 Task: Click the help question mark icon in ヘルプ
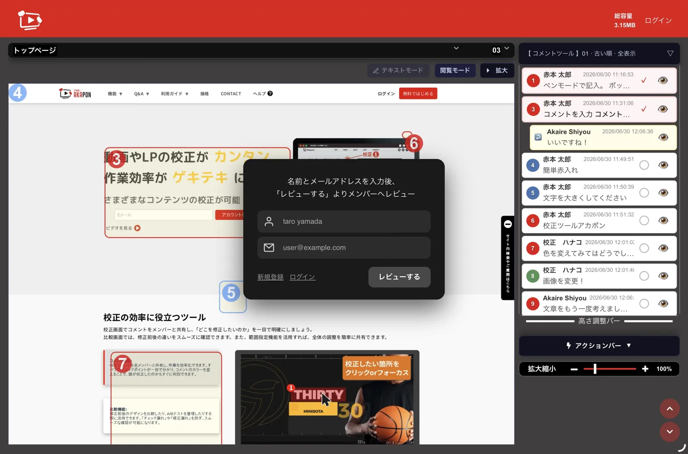click(x=270, y=93)
